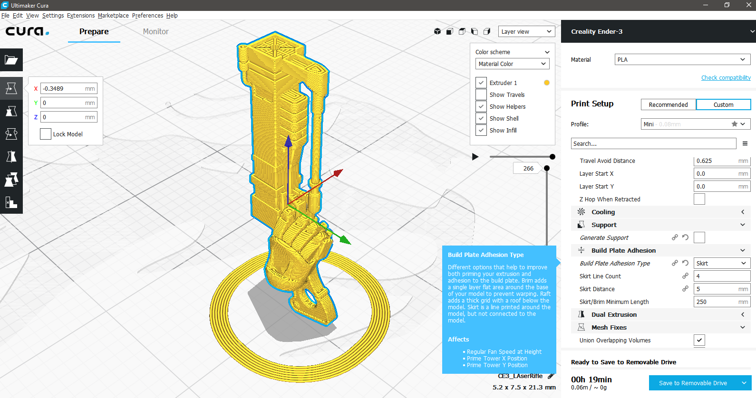Enable Generate Support checkbox

point(699,237)
